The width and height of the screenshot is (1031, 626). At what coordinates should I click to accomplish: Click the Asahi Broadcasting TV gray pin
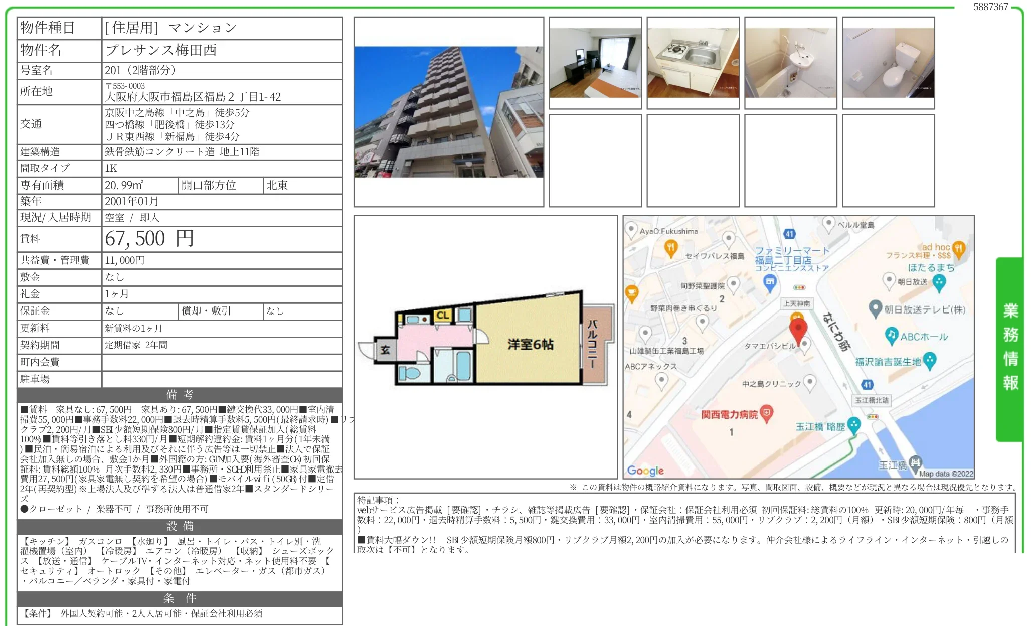point(875,308)
